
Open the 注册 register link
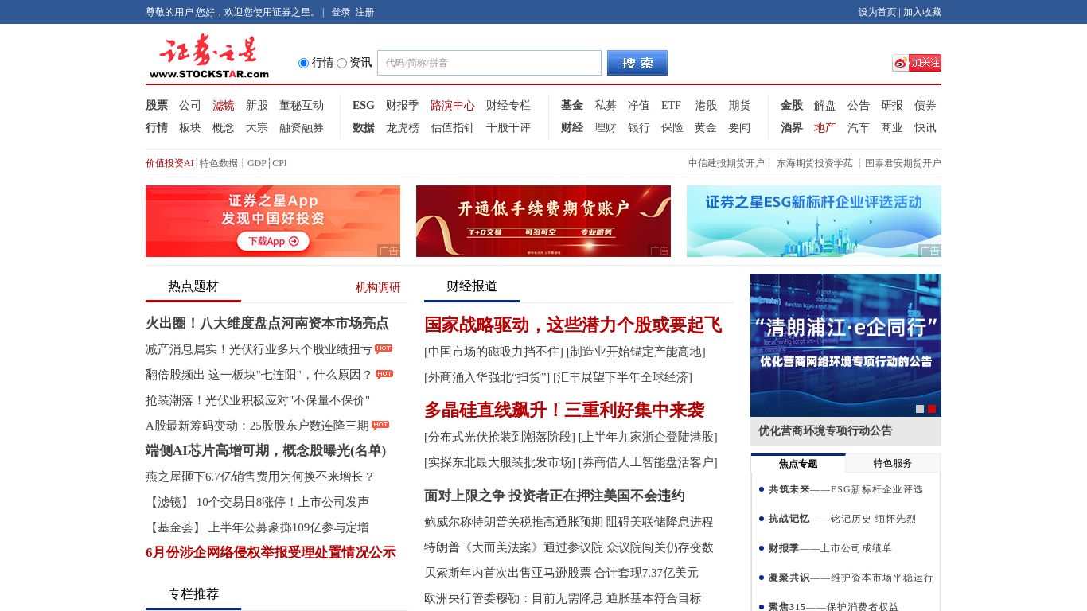click(364, 12)
